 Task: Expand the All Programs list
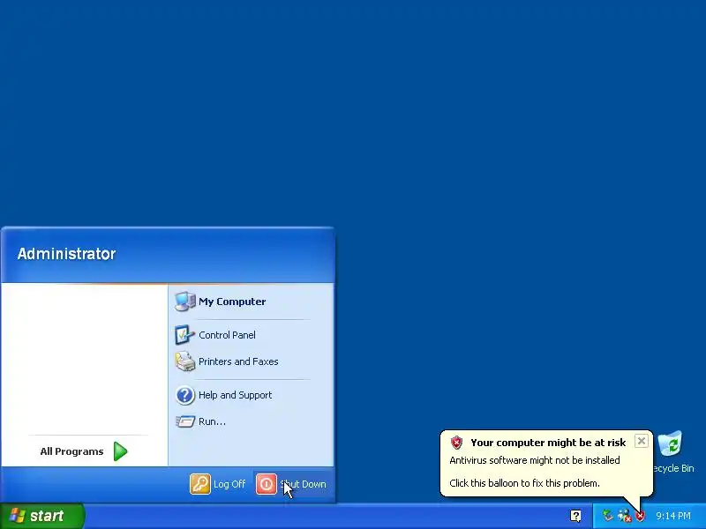[84, 451]
